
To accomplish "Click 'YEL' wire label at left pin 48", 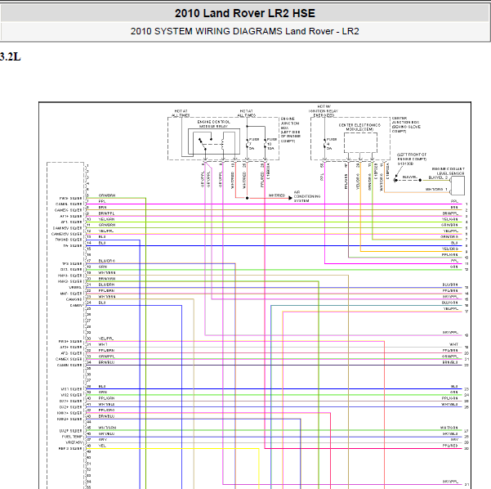I will [102, 446].
